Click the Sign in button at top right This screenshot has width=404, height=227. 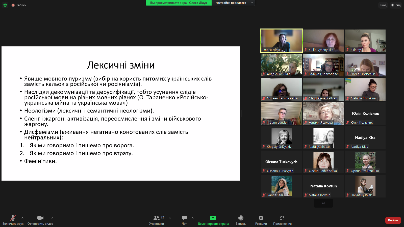pos(383,5)
